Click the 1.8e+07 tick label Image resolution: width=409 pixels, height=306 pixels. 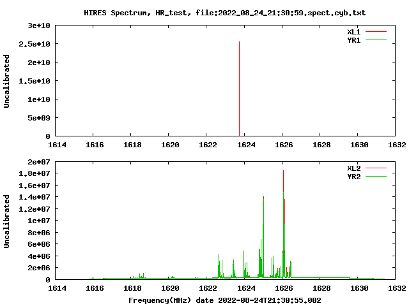coord(34,173)
